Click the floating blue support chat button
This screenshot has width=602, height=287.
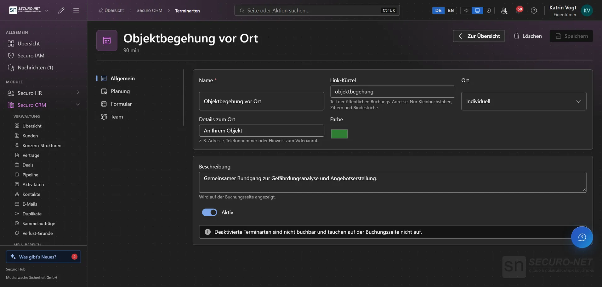tap(582, 237)
